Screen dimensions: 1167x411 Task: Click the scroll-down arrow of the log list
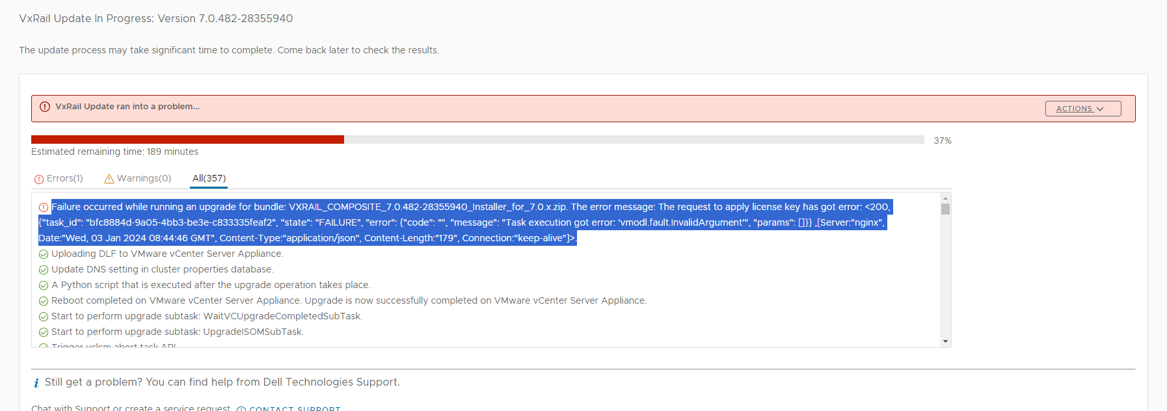[945, 341]
